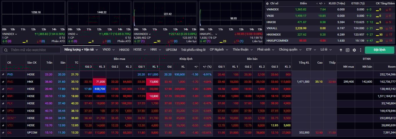Toggle pin on the BSR stock row

click(x=3, y=96)
